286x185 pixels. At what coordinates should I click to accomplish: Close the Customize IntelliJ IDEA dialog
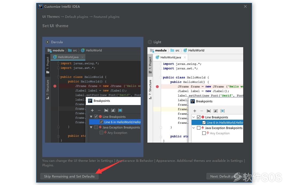[x=245, y=7]
